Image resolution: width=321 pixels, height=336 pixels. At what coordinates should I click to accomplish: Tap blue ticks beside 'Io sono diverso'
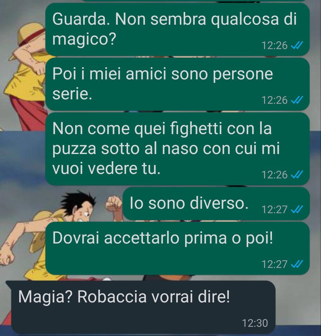point(297,209)
